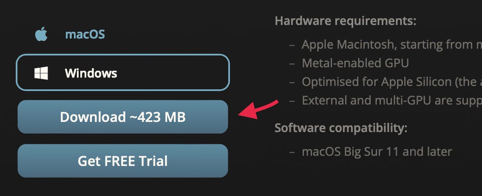
Task: Click the dash bullet before Metal-enabled GPU
Action: 292,63
